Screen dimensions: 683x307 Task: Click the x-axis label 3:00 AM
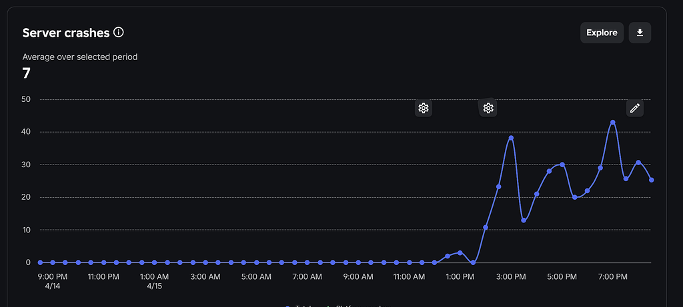[205, 276]
